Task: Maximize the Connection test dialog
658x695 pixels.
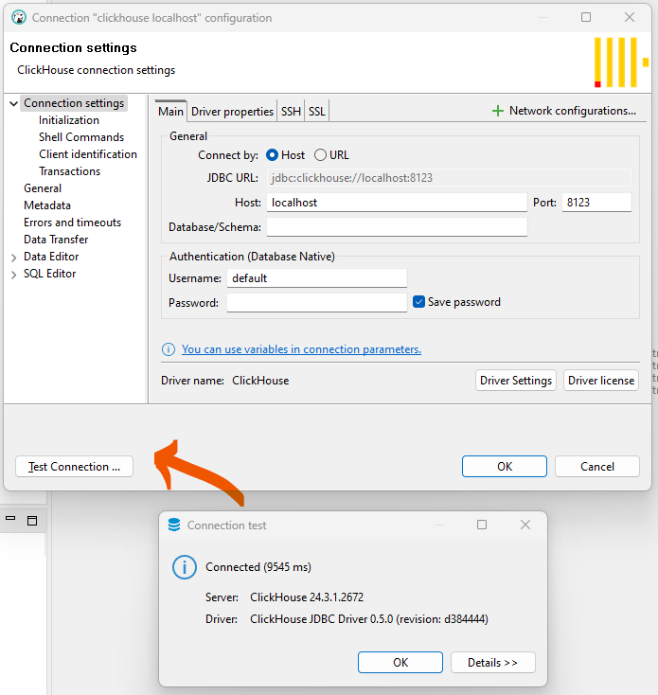Action: (482, 525)
